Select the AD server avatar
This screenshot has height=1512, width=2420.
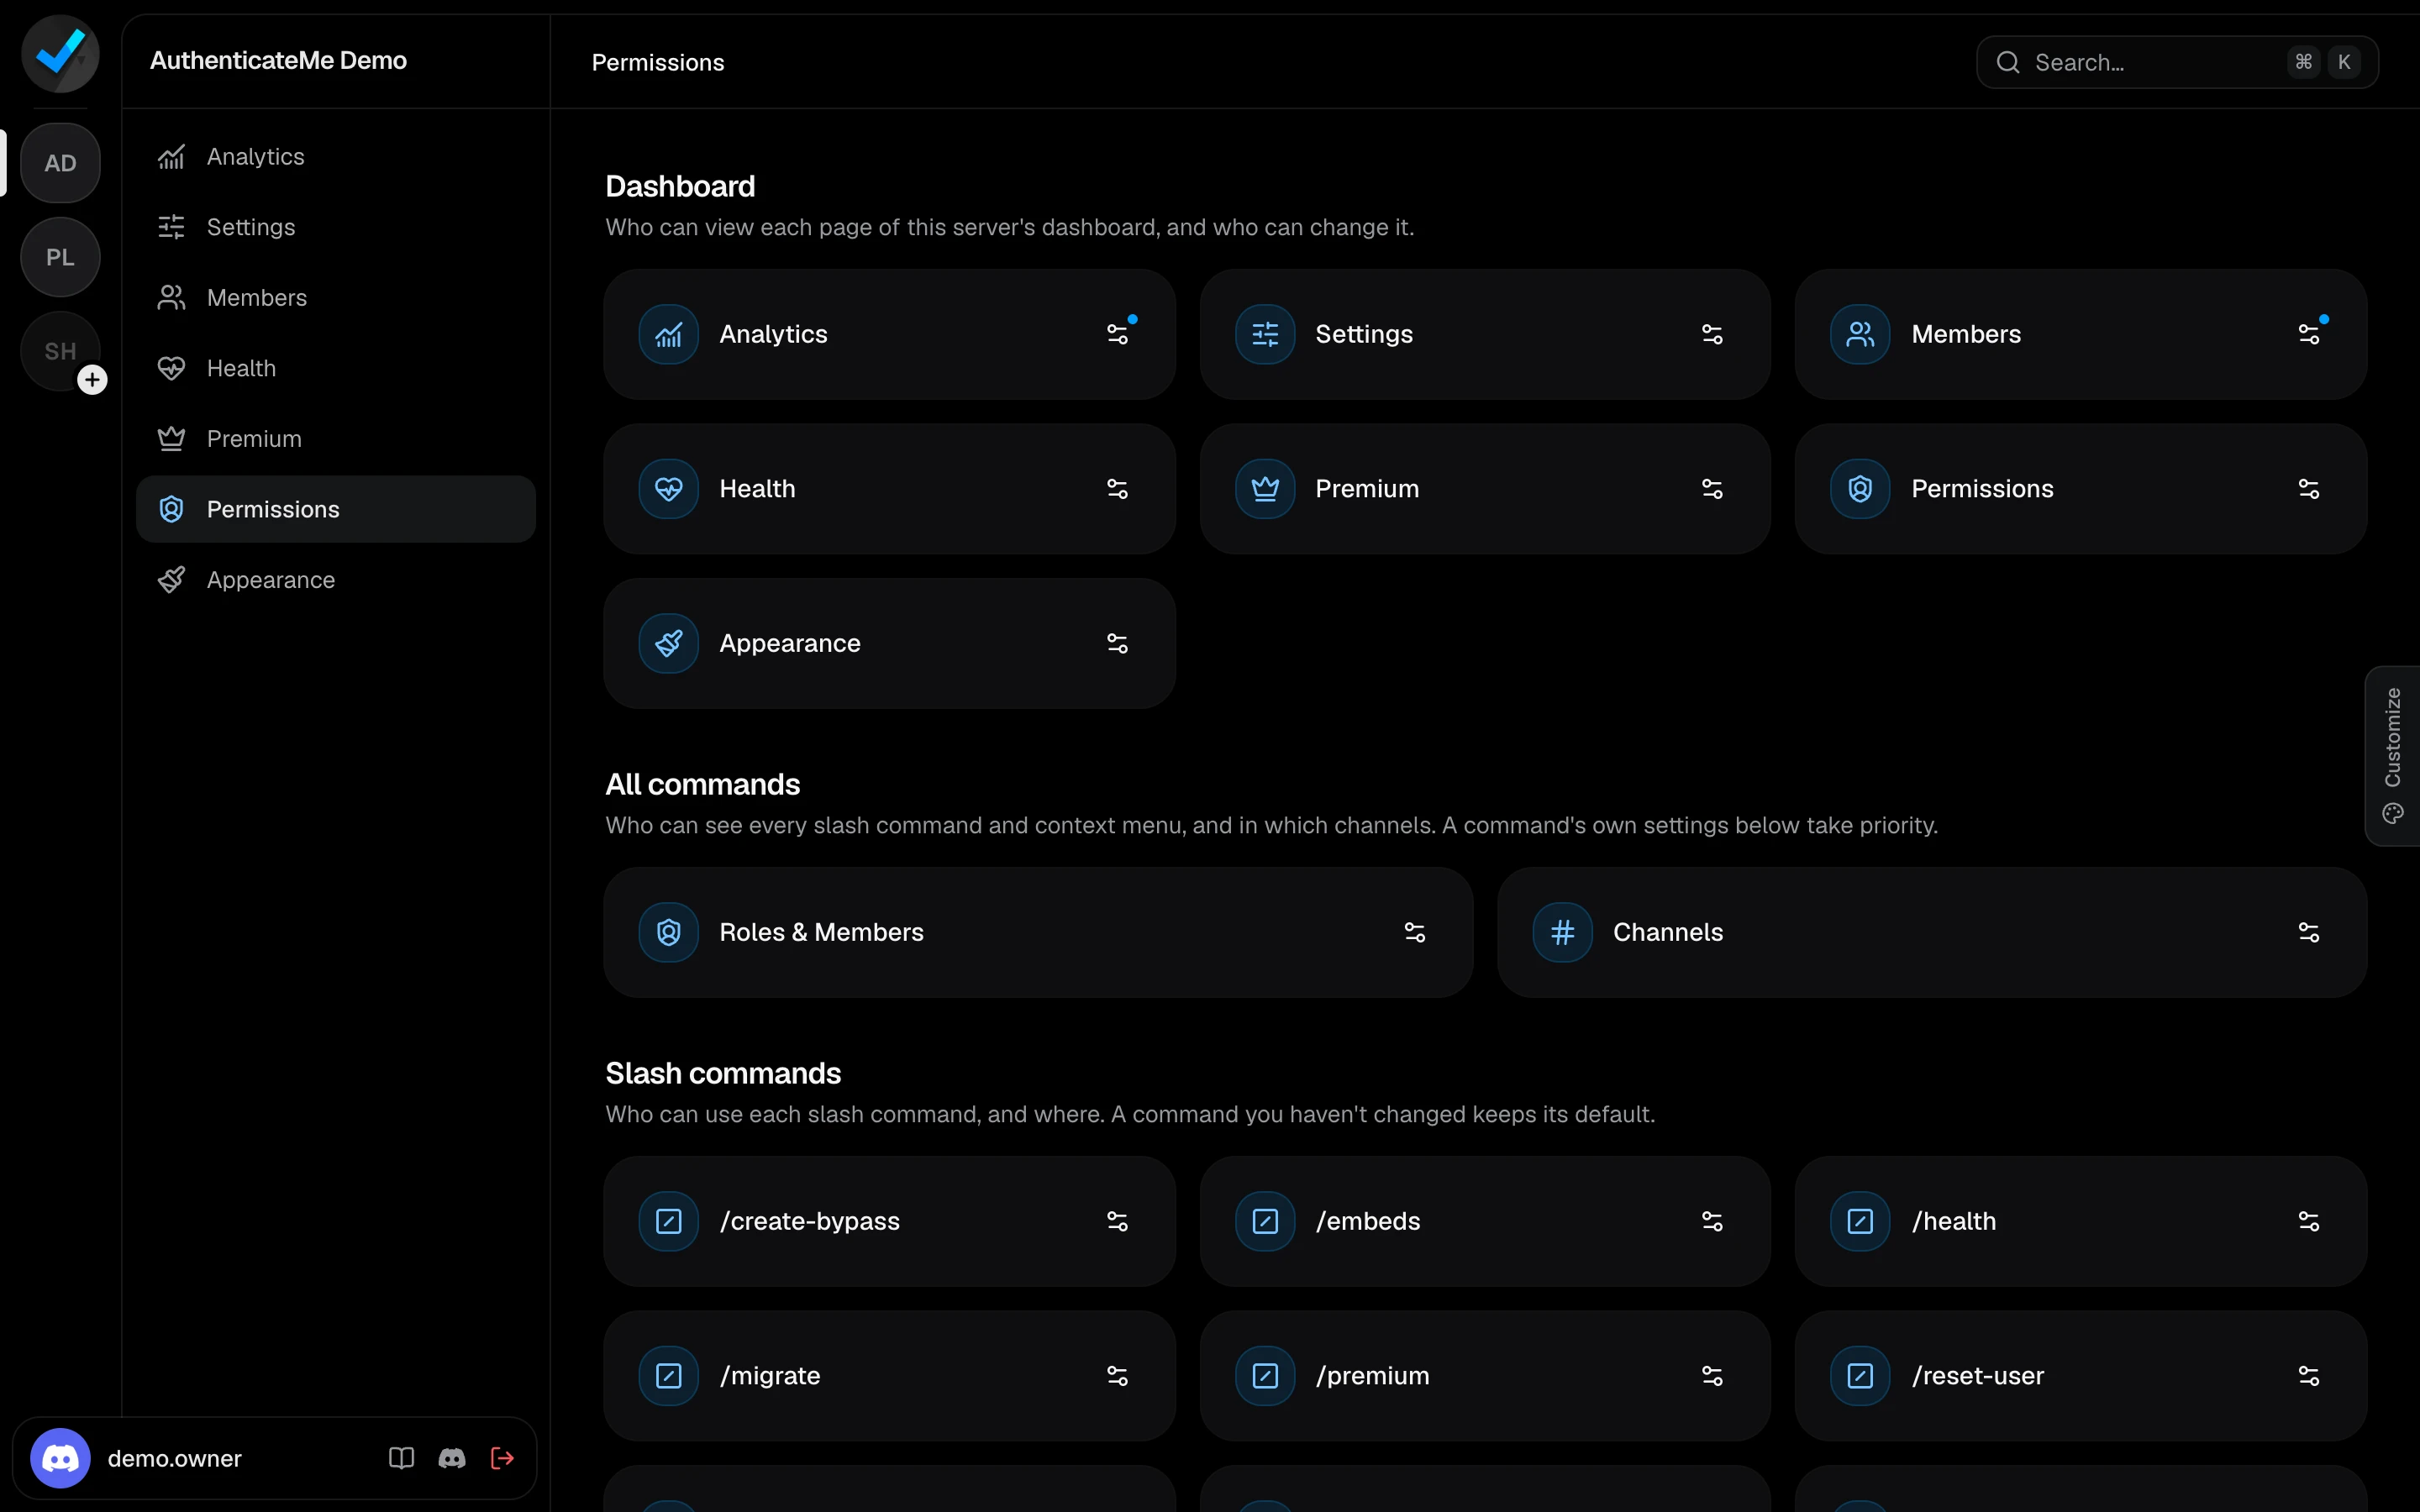click(x=60, y=163)
